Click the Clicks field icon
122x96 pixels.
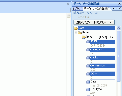click(x=88, y=58)
